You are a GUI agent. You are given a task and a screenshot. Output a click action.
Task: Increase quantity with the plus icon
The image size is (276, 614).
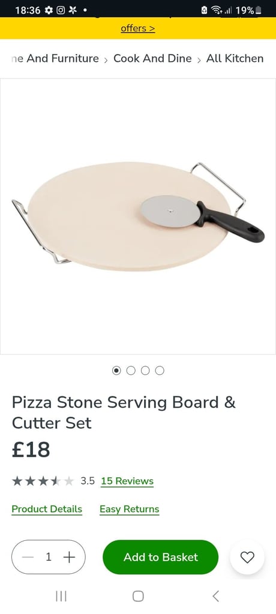pyautogui.click(x=69, y=557)
